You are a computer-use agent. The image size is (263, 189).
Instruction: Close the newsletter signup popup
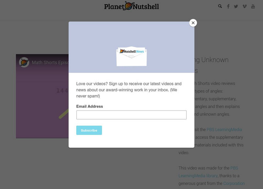pyautogui.click(x=193, y=23)
